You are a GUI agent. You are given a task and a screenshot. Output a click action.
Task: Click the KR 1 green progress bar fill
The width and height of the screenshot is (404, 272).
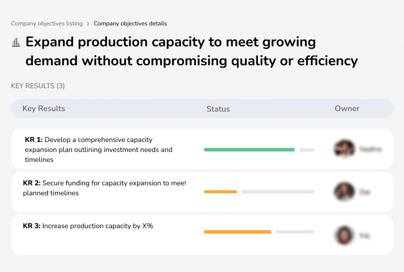249,149
